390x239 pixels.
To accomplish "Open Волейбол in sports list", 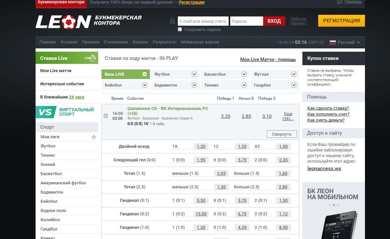I will [50, 220].
